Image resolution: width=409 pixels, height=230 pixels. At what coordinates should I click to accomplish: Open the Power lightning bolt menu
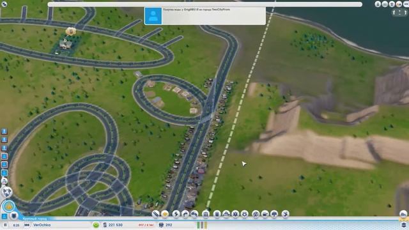(x=176, y=214)
